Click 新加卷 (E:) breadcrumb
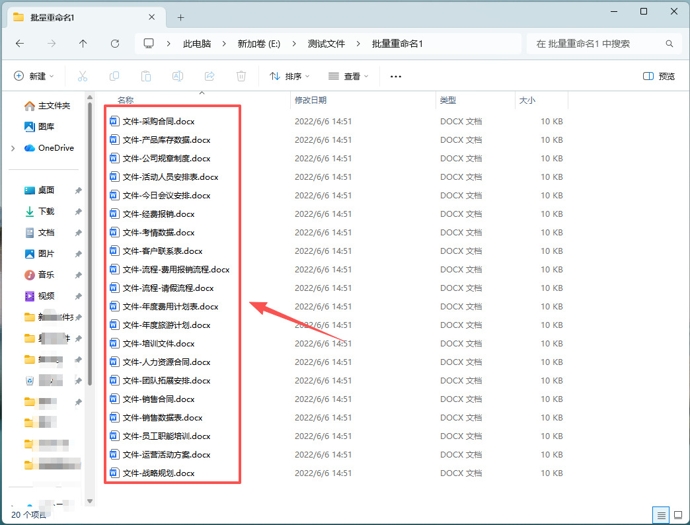690x525 pixels. (259, 44)
